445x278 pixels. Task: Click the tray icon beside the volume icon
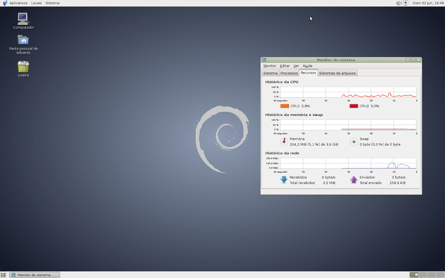(x=406, y=3)
